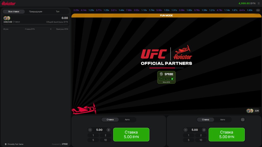262x147 pixels.
Task: Increase bet amount in first bet panel
Action: 108,130
